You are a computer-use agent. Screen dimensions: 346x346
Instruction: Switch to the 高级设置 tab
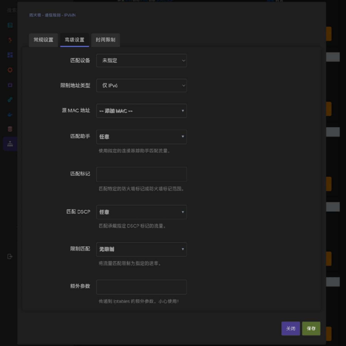click(x=74, y=40)
